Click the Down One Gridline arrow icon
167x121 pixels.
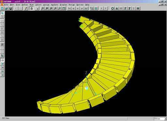106,8
